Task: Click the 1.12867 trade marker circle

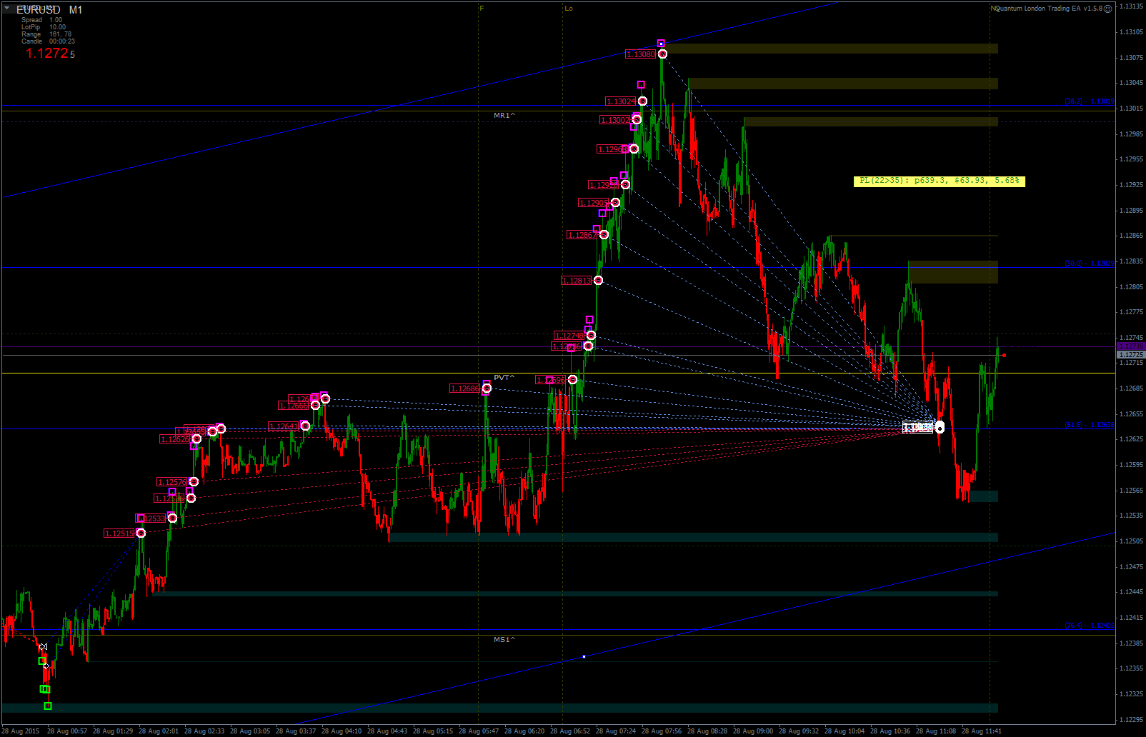Action: [x=604, y=235]
